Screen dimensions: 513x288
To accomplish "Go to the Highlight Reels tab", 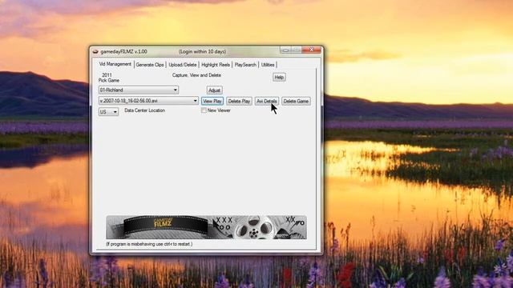I will click(216, 65).
